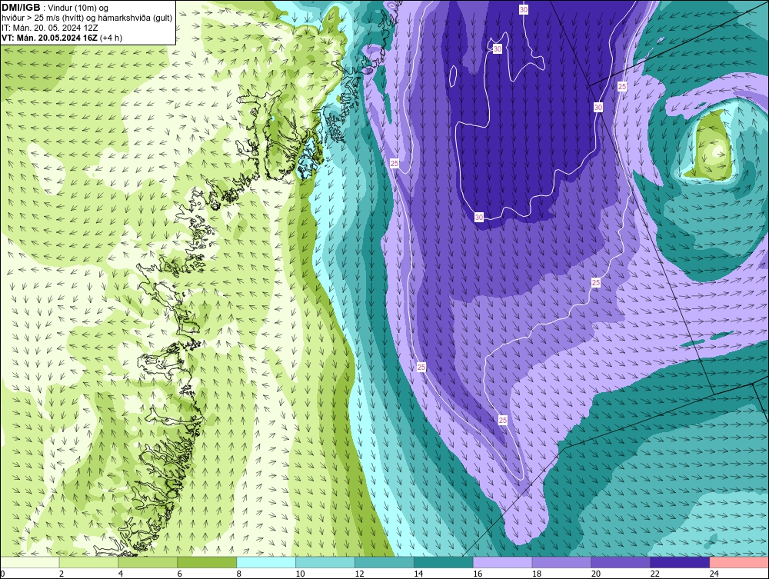Viewport: 769px width, 579px height.
Task: Pick the medium green 4–6 legend swatch
Action: [148, 562]
